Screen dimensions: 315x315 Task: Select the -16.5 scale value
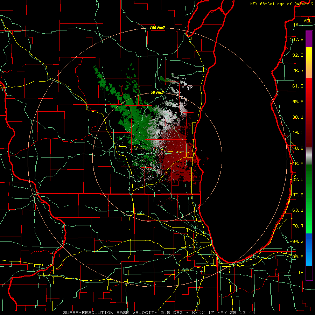[296, 164]
